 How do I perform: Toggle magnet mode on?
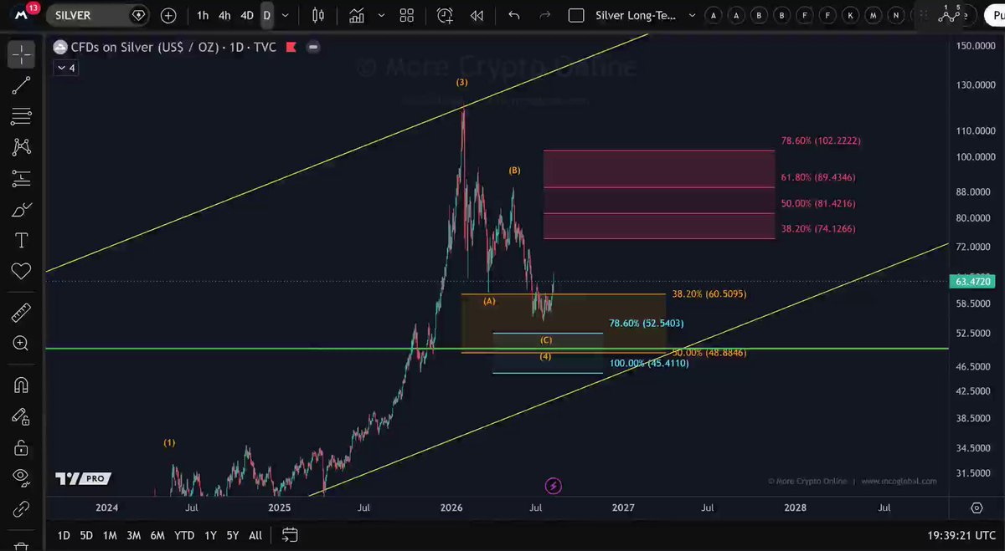(x=21, y=385)
